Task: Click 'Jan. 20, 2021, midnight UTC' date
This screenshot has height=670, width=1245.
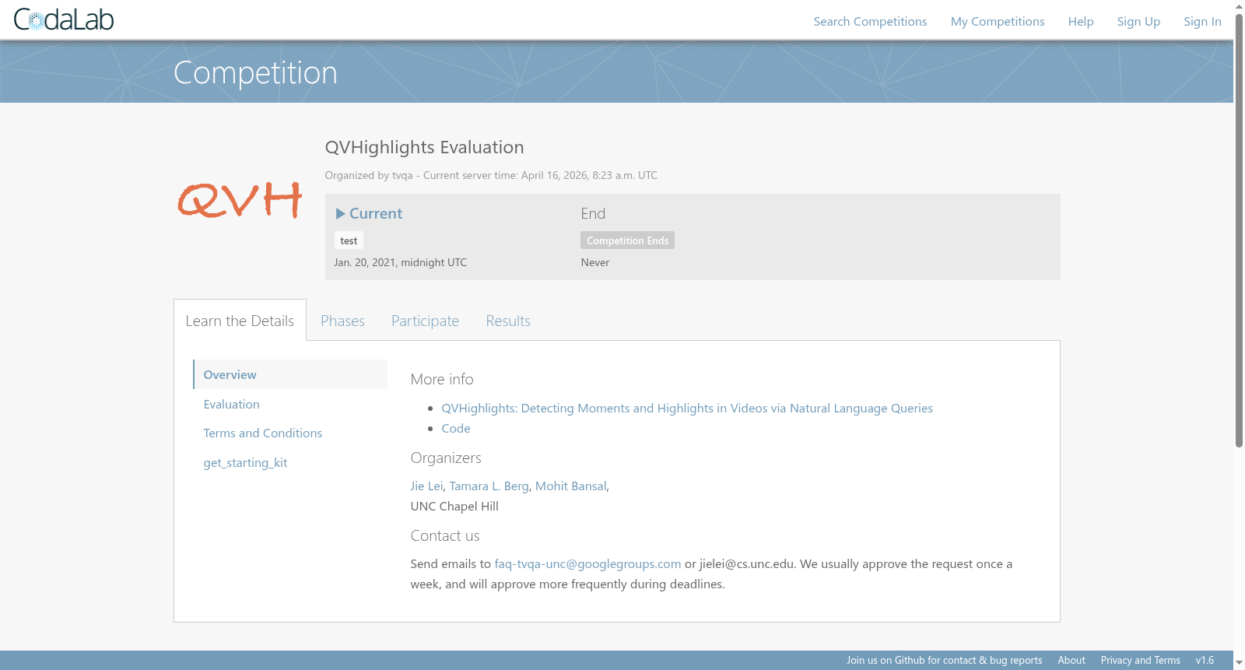Action: pos(401,262)
